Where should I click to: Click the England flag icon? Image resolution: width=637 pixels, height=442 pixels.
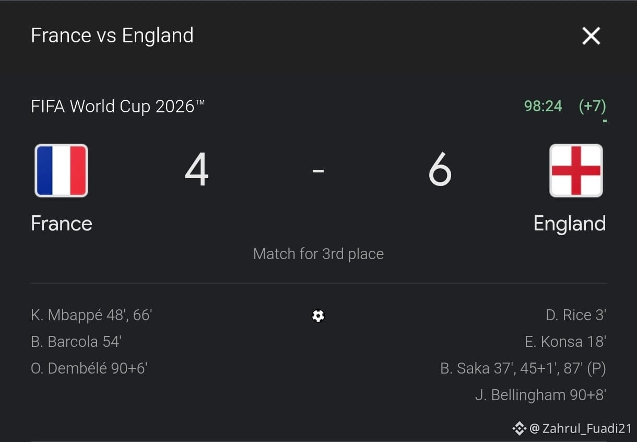(x=576, y=170)
